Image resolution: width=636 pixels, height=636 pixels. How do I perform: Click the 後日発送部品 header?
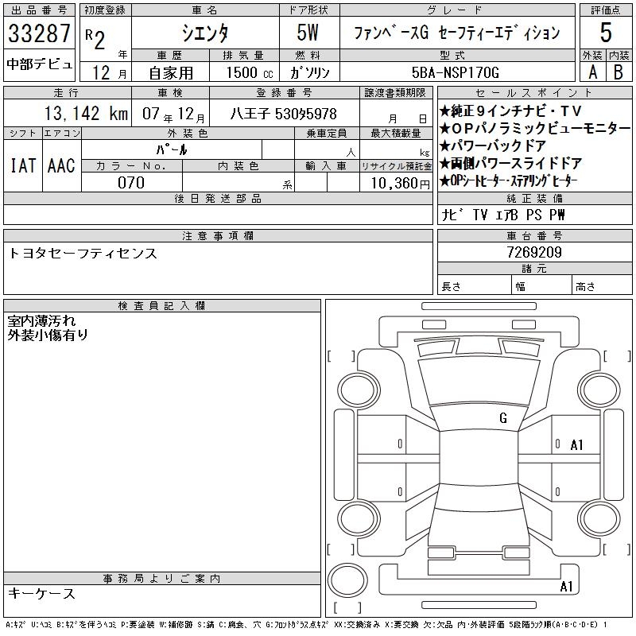(218, 199)
